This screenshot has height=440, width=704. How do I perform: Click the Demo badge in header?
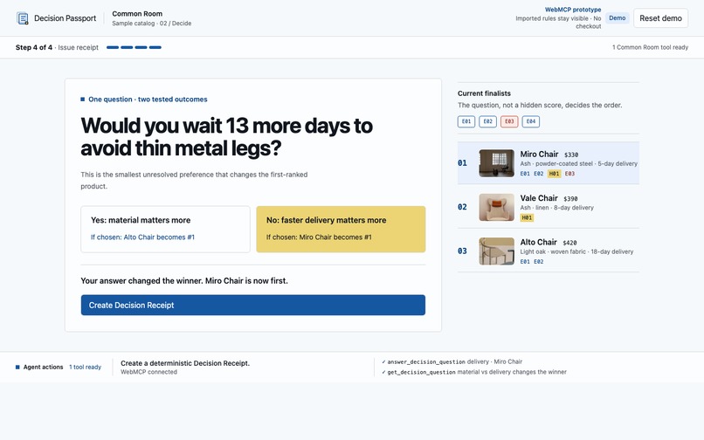point(617,18)
